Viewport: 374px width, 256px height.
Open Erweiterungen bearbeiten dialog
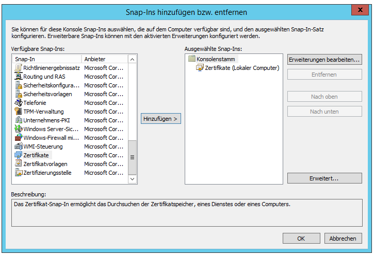tap(324, 60)
